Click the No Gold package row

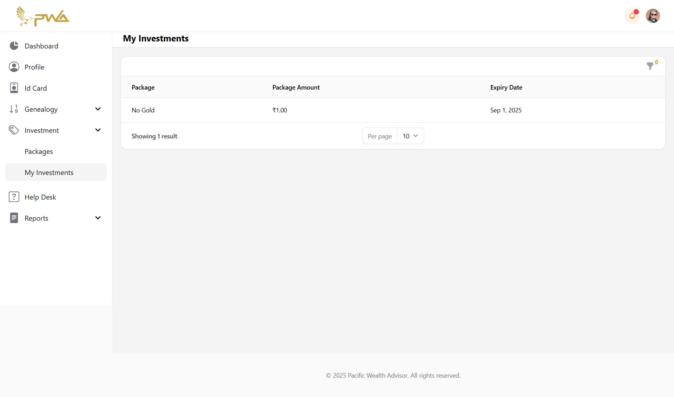[143, 110]
